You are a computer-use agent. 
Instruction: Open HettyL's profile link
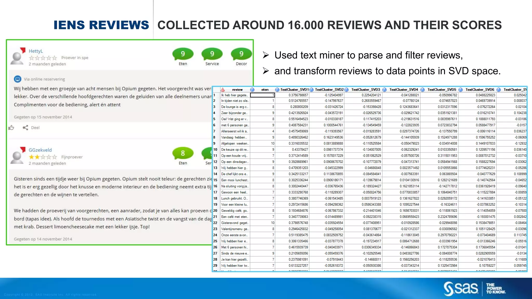click(x=36, y=51)
